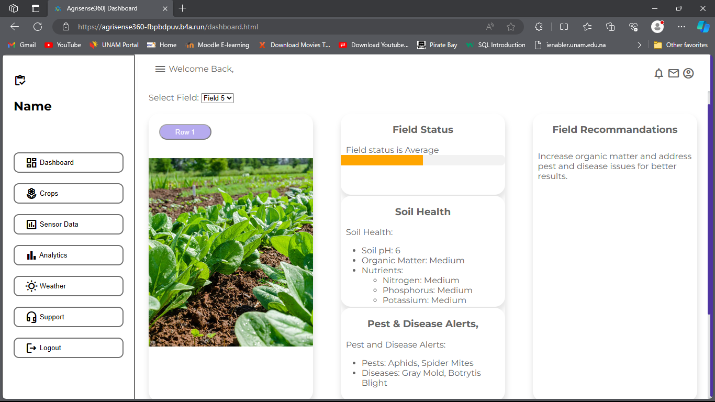Open the Copilot icon in toolbar
715x402 pixels.
pos(703,27)
